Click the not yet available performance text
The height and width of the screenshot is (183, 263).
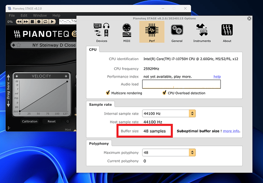168,77
